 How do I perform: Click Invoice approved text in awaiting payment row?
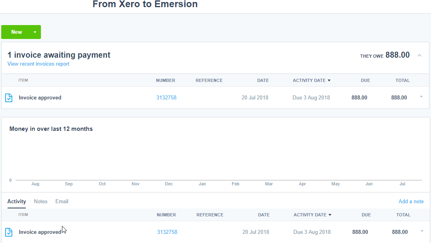coord(40,98)
